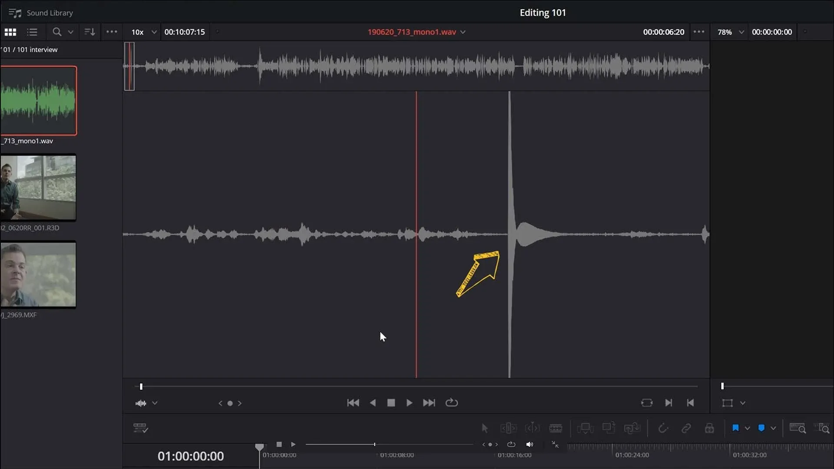Open the media pool sort menu
The image size is (834, 469).
[89, 32]
